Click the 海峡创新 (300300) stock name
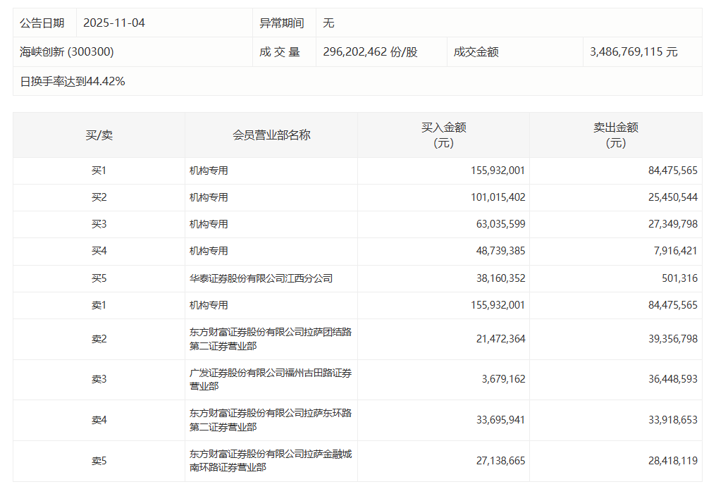The image size is (716, 489). click(67, 52)
